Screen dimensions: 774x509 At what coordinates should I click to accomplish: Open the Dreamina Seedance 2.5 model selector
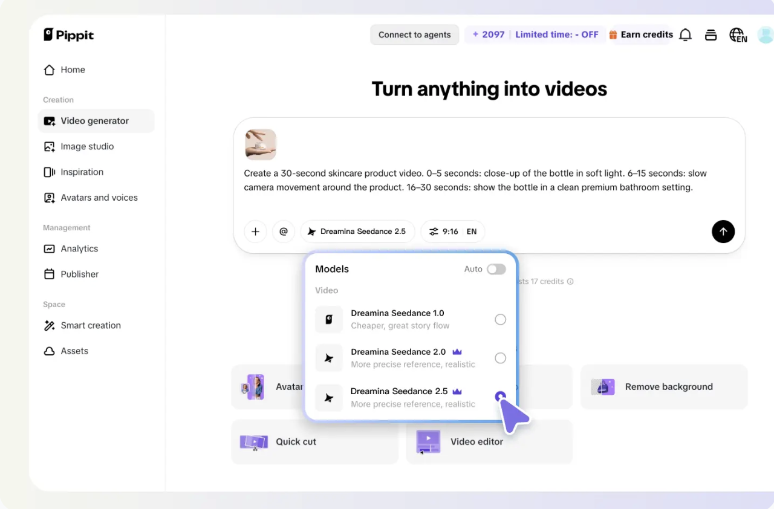click(357, 232)
